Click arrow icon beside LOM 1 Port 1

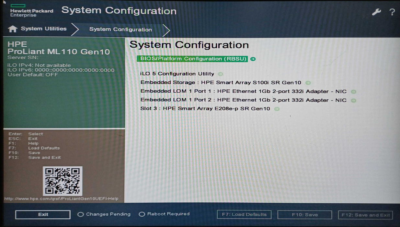(353, 92)
